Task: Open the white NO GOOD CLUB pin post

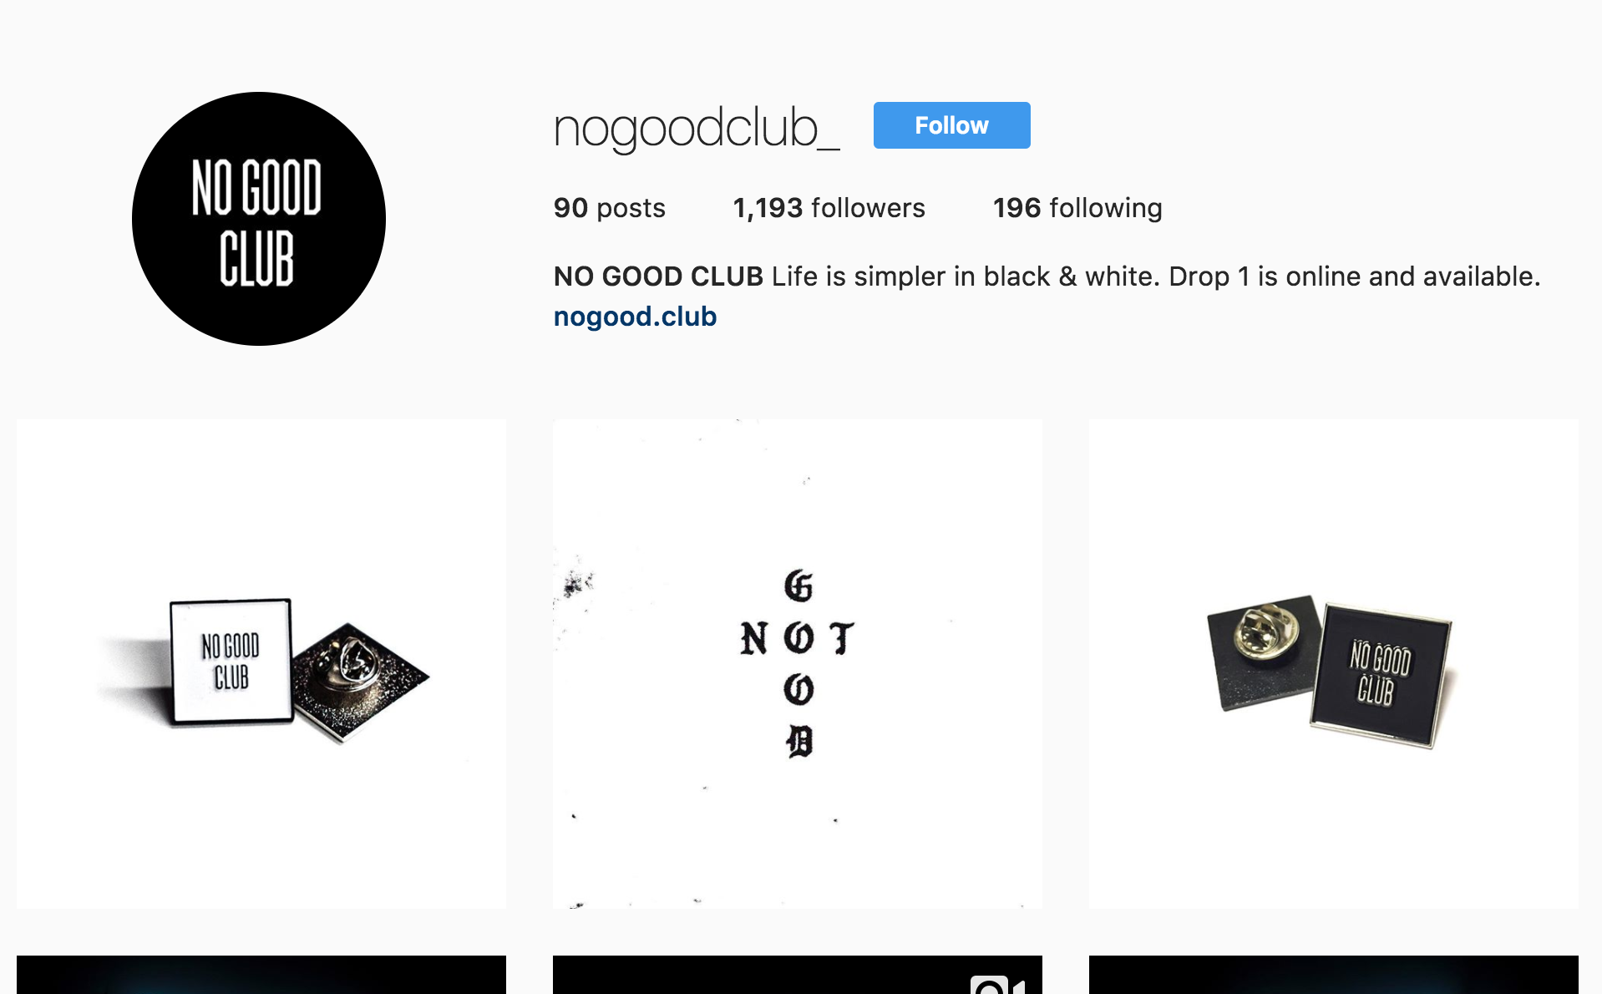Action: pos(261,664)
